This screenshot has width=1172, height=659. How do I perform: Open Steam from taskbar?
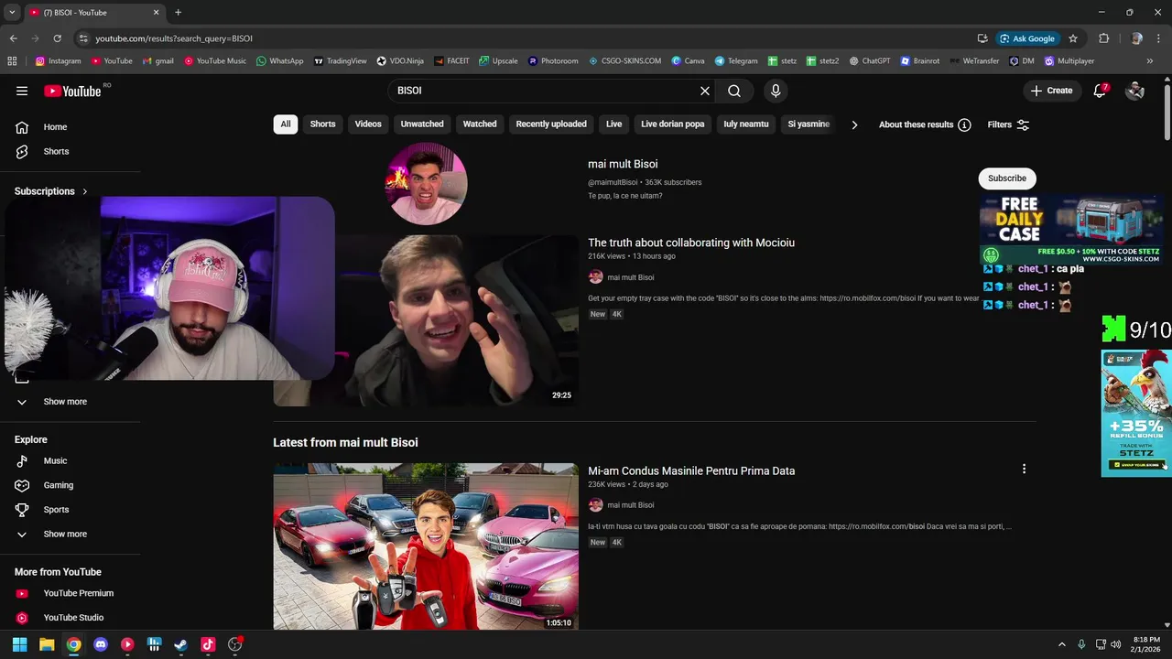[x=181, y=644]
